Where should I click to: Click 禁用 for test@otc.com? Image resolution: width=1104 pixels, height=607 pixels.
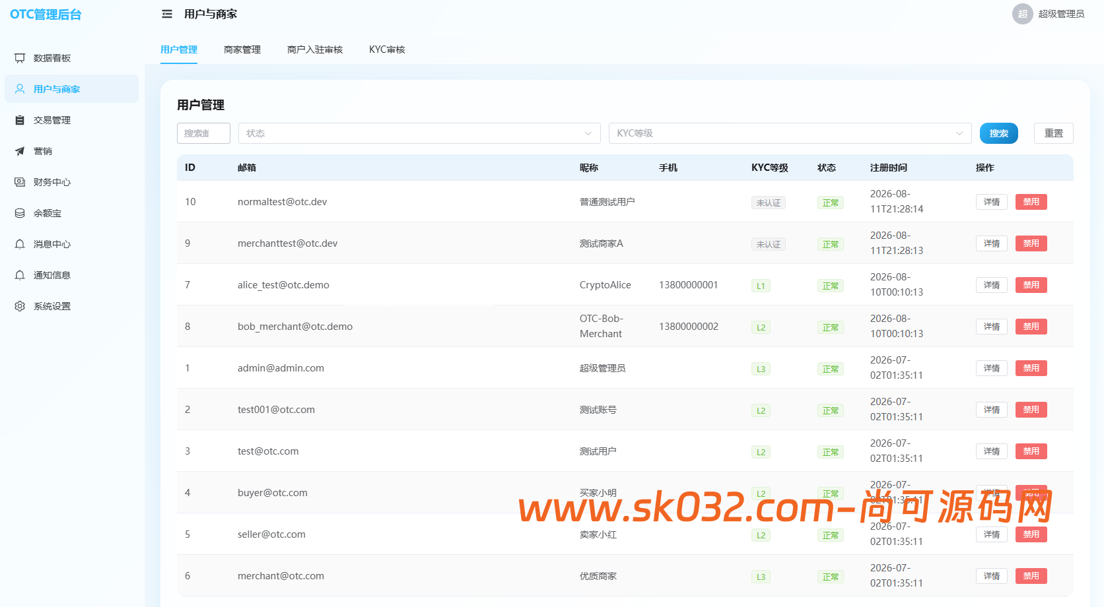[x=1031, y=451]
